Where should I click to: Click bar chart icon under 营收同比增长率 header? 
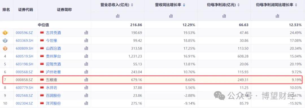pyautogui.click(x=171, y=16)
